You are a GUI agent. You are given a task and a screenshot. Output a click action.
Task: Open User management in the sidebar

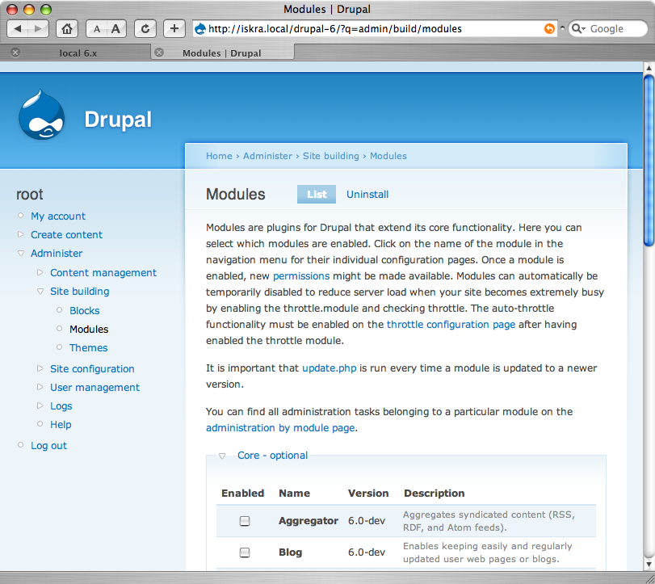(x=94, y=387)
